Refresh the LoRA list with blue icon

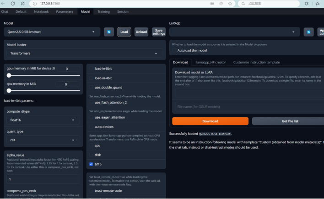308,32
